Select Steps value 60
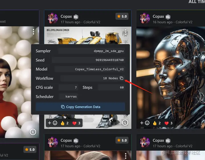 click(122, 87)
